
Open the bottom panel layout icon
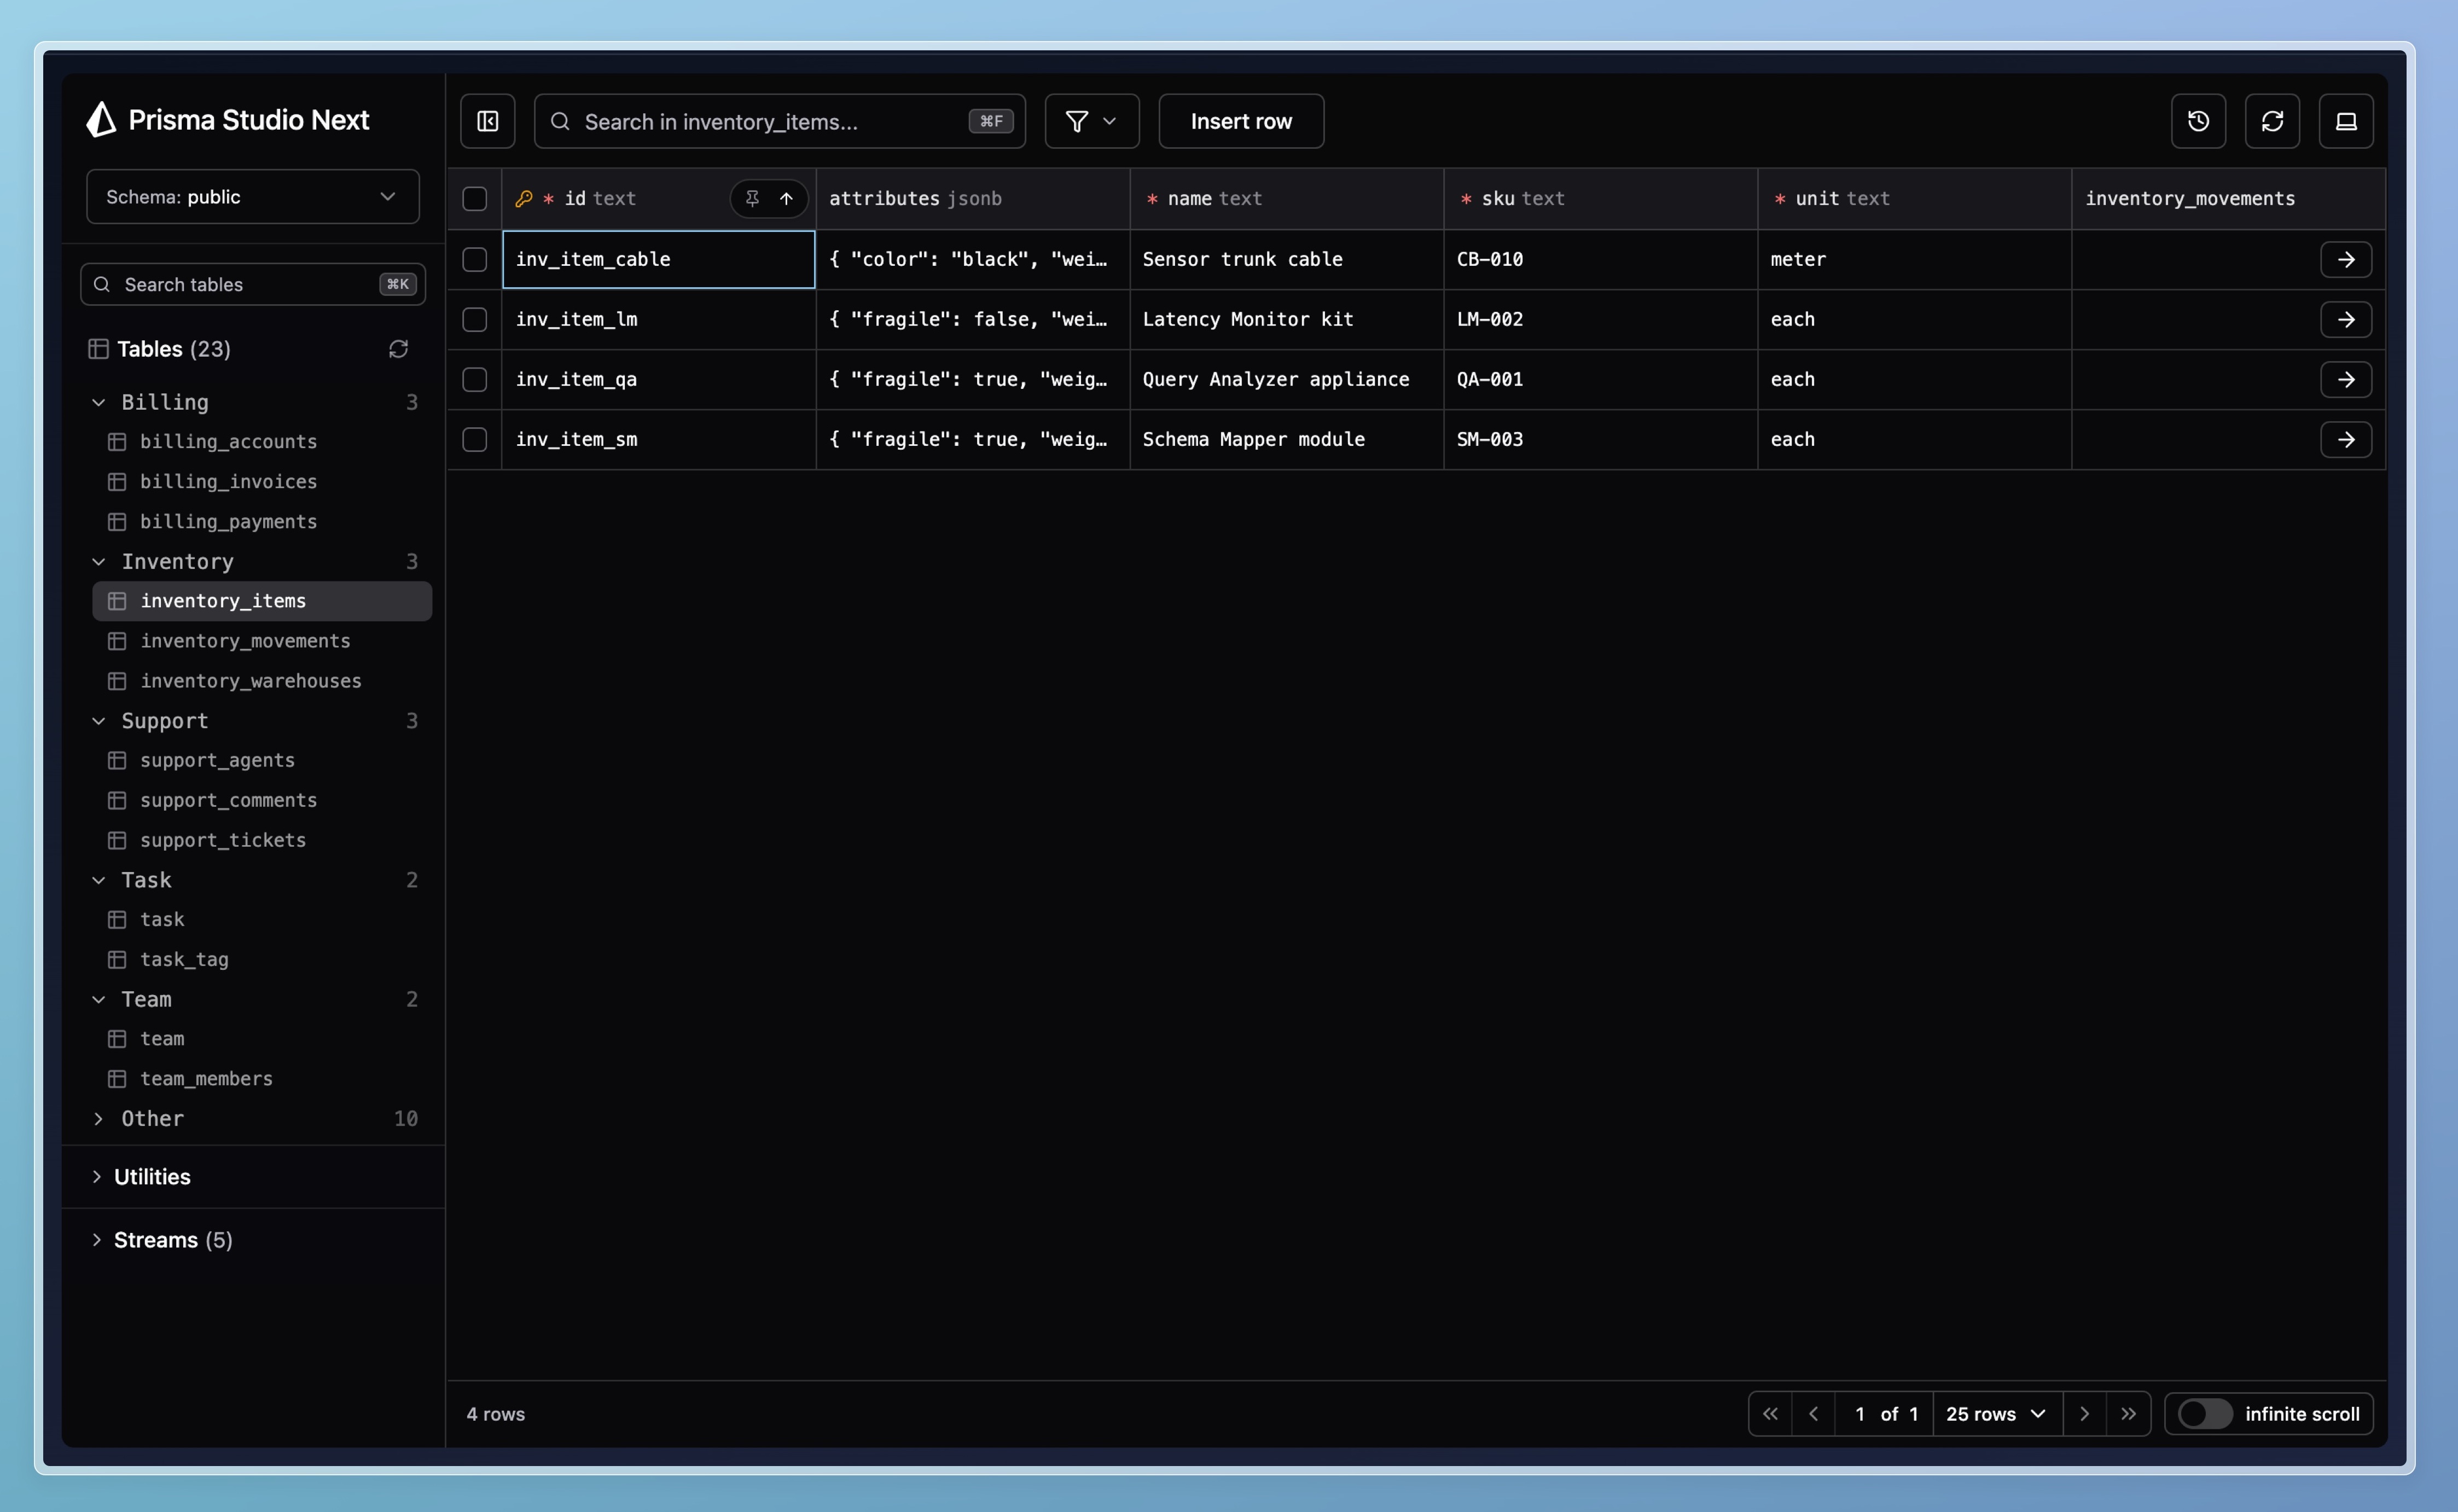click(2346, 121)
